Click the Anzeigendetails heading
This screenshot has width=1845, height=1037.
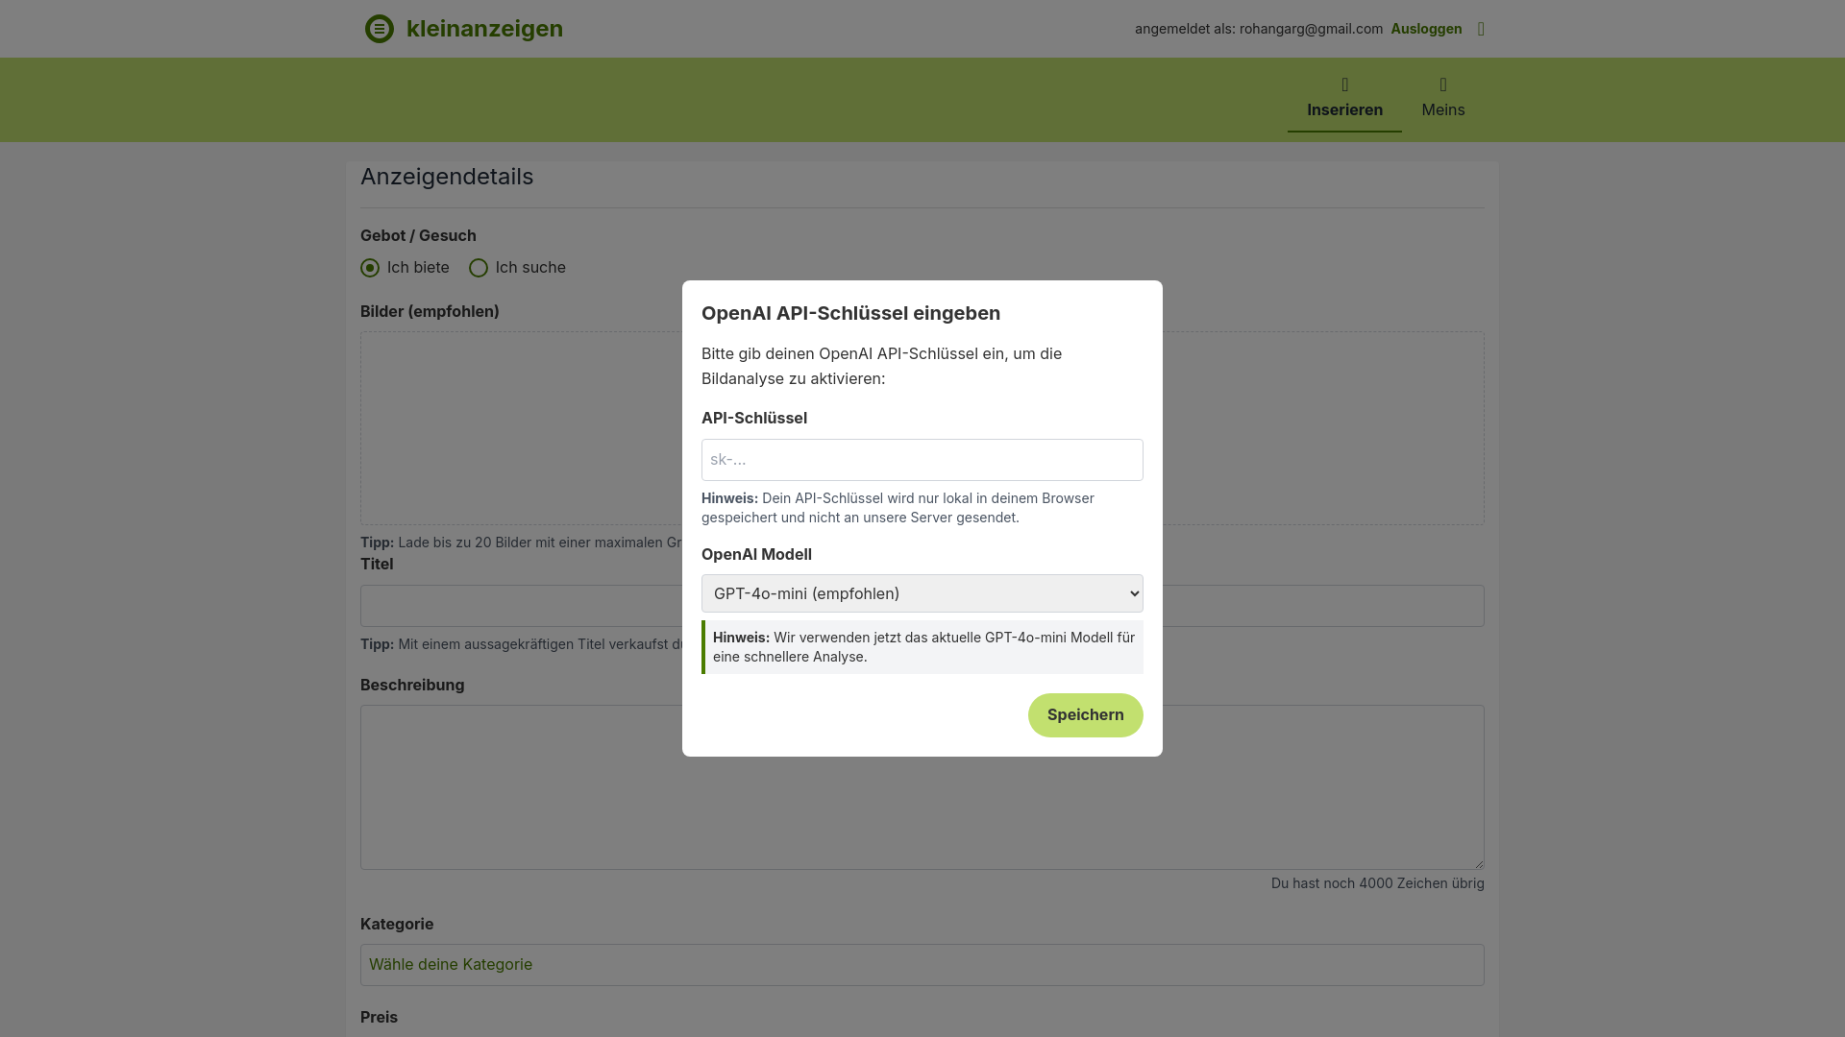[x=447, y=177]
